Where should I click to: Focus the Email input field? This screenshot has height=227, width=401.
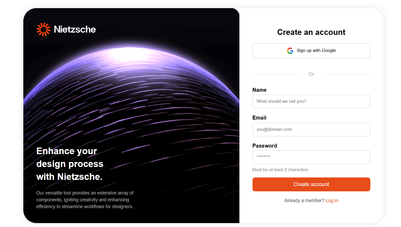click(311, 129)
